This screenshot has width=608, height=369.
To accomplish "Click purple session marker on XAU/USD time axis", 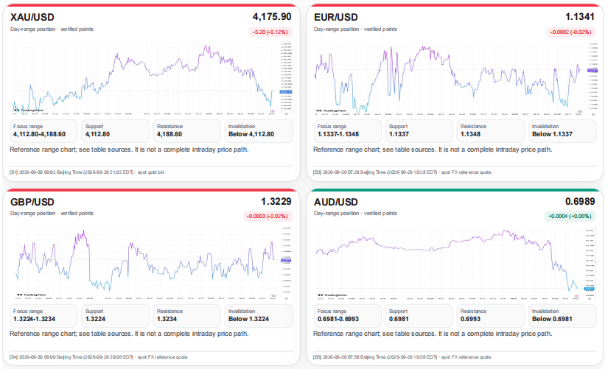I will point(272,111).
